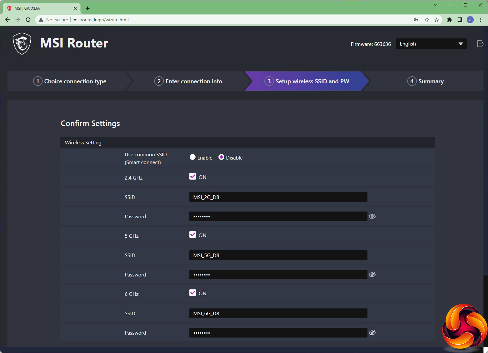Click the share page icon in address bar
The width and height of the screenshot is (488, 353).
[426, 20]
